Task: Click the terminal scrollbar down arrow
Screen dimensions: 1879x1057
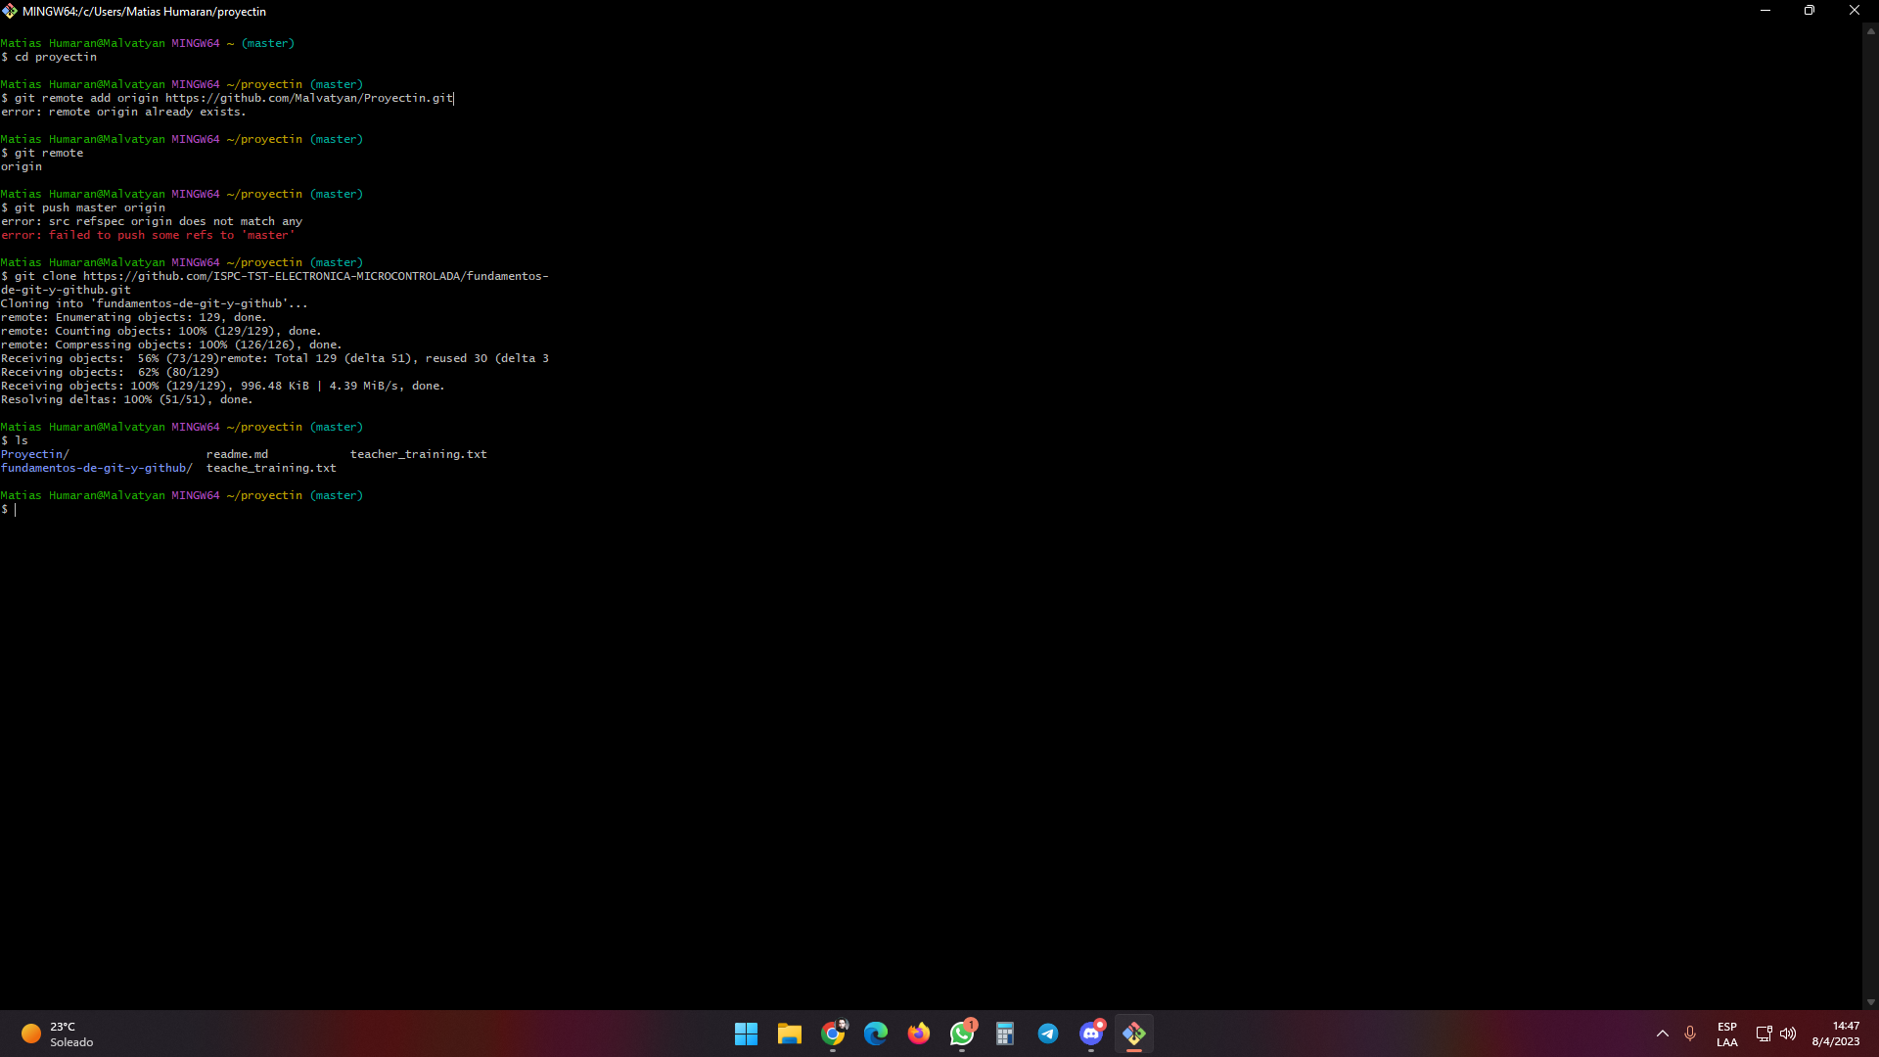Action: point(1870,1002)
